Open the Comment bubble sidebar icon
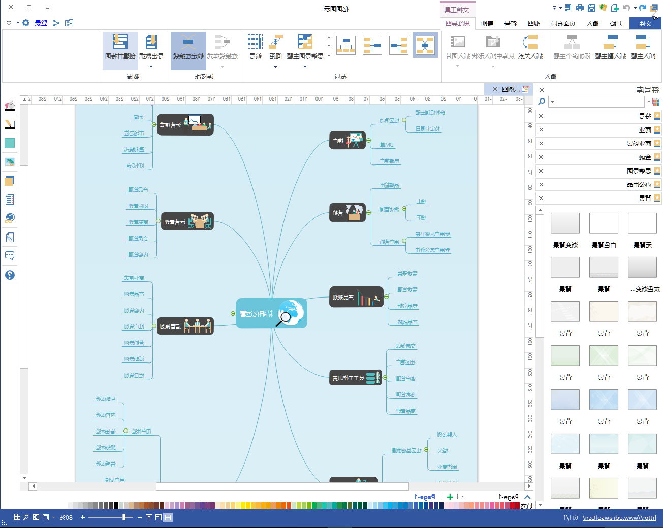The height and width of the screenshot is (528, 663). 10,256
